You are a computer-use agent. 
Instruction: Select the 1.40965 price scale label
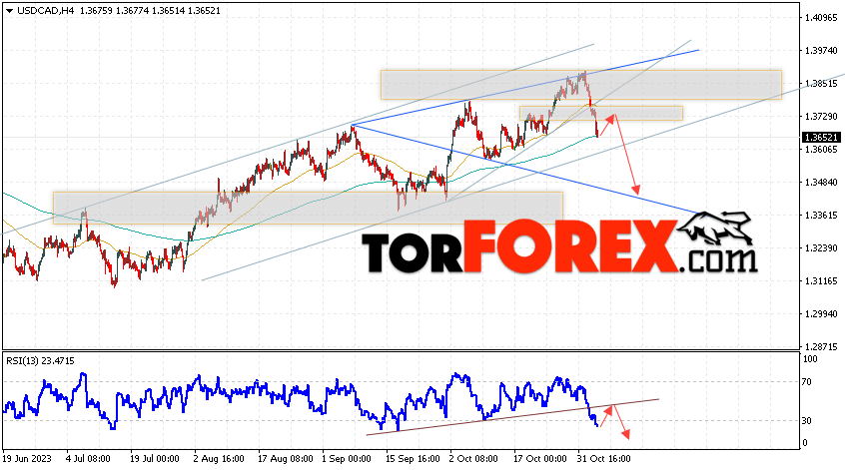(x=821, y=18)
